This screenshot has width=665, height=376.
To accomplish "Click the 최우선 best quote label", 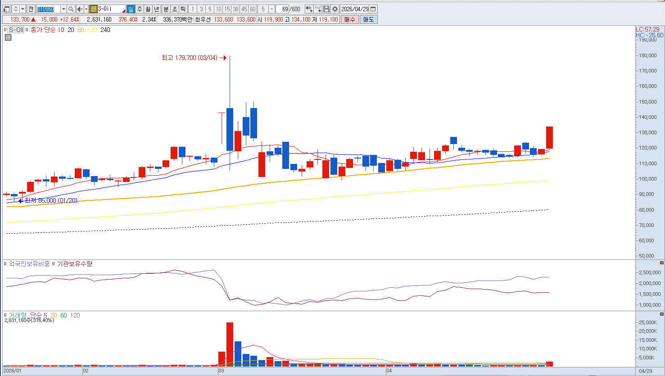I will point(203,19).
